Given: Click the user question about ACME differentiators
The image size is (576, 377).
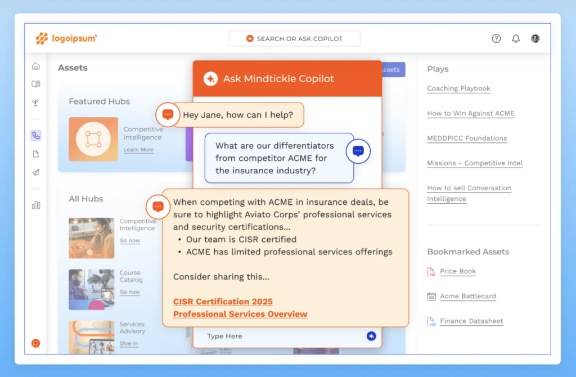Looking at the screenshot, I should pyautogui.click(x=279, y=158).
